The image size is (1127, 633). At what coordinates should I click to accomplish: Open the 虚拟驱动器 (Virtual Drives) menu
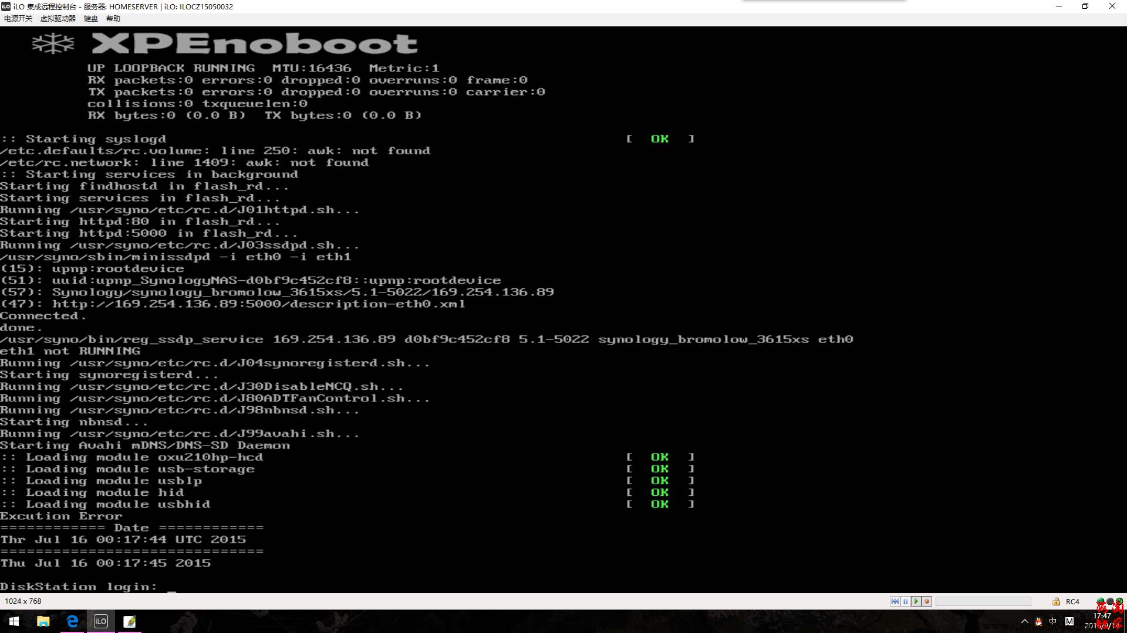58,19
